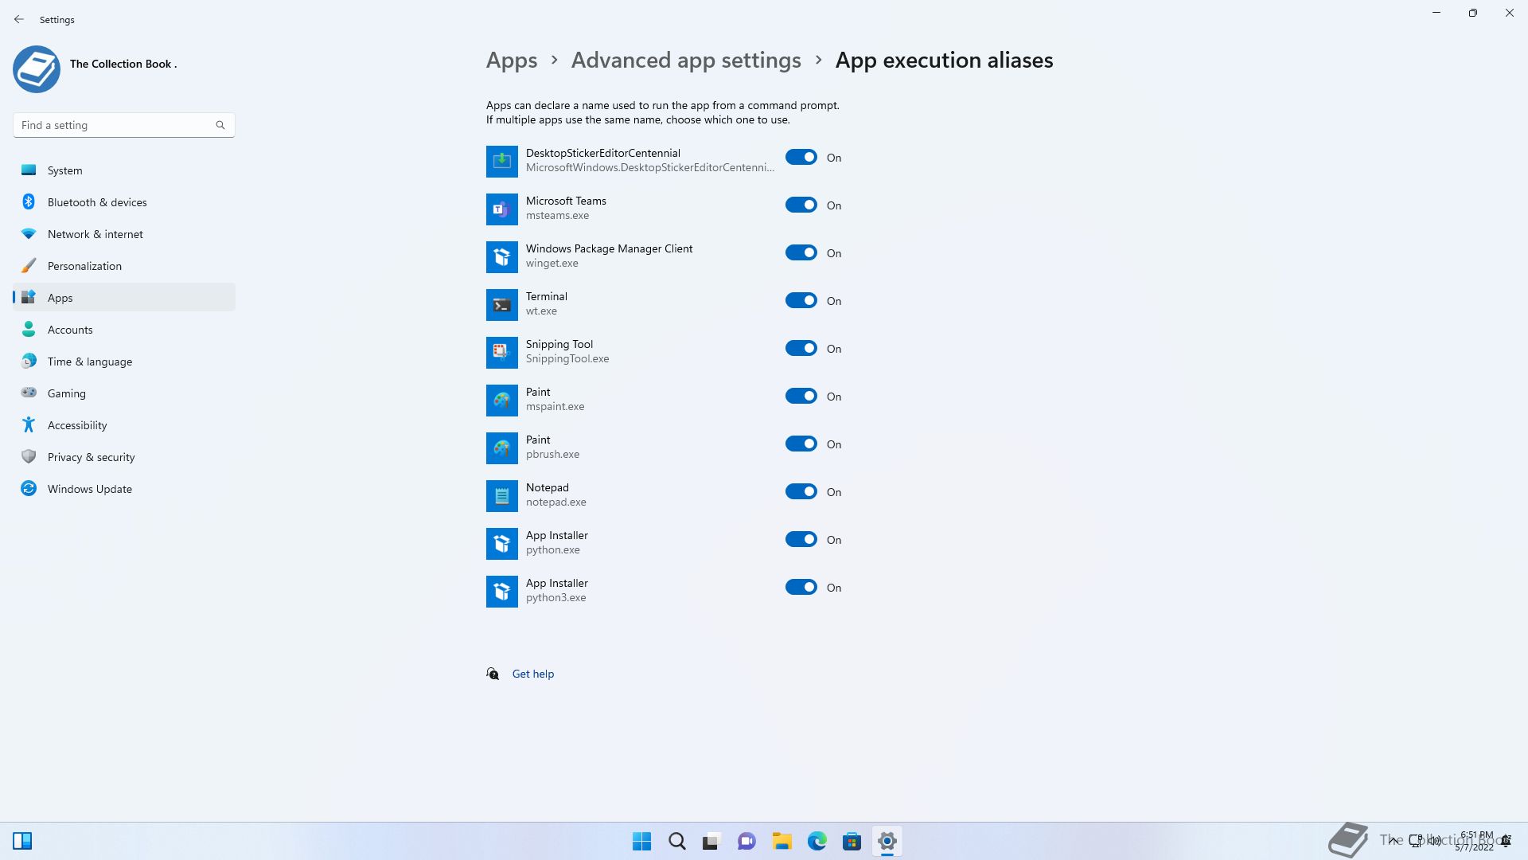
Task: Click the Windows Package Manager Client icon
Action: point(501,256)
